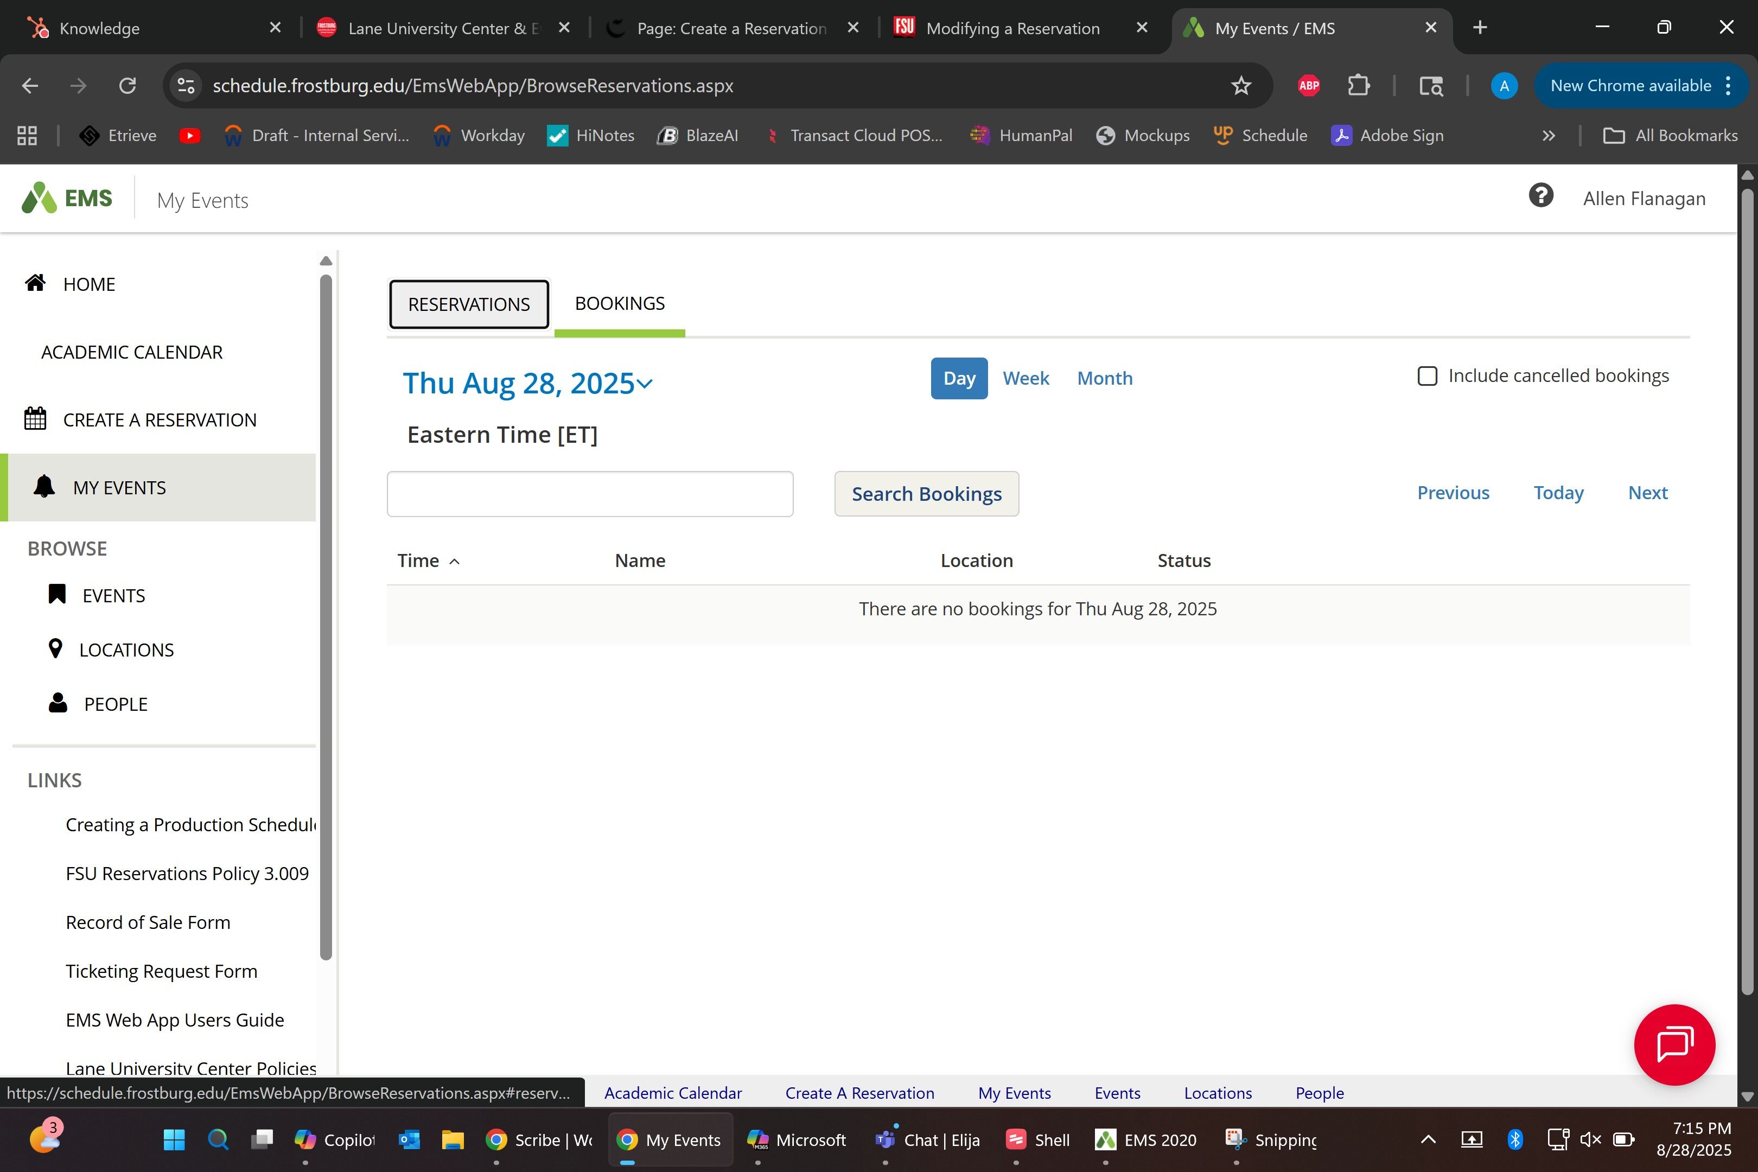The width and height of the screenshot is (1758, 1172).
Task: Go to the Next day link
Action: [1647, 493]
